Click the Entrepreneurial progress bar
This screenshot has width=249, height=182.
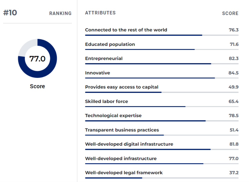[148, 64]
